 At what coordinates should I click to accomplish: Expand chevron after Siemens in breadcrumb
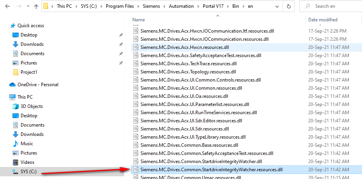(164, 7)
